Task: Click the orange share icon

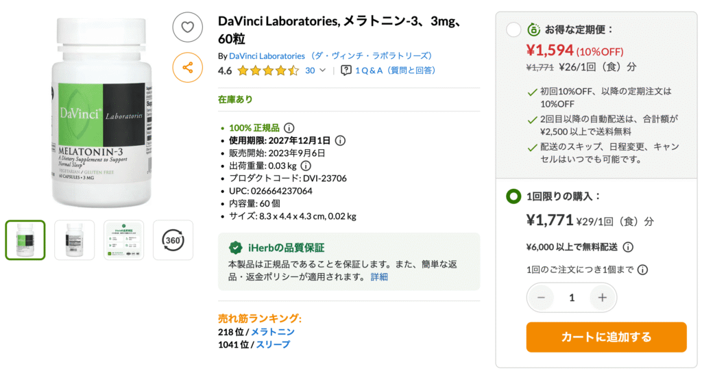Action: [x=187, y=68]
